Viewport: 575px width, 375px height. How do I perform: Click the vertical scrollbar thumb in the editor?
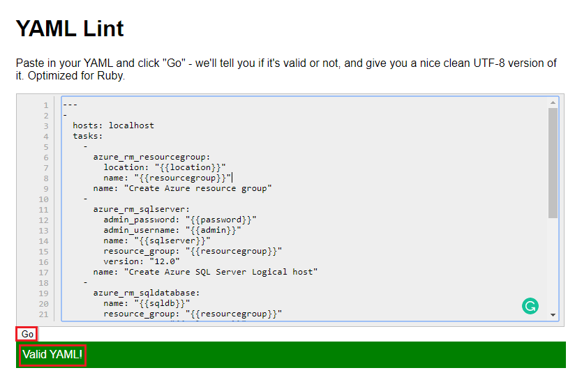tap(553, 162)
